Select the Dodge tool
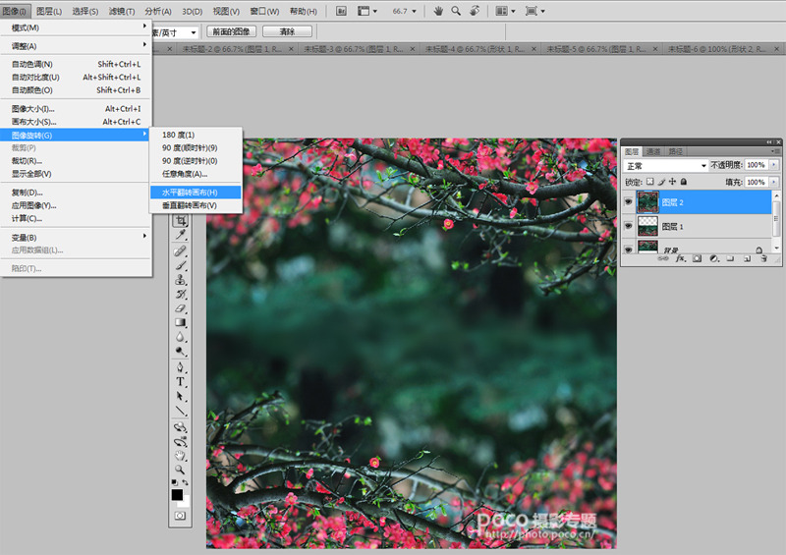The image size is (786, 555). [181, 351]
